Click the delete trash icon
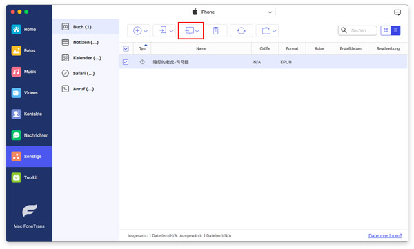This screenshot has height=249, width=414. coord(216,30)
